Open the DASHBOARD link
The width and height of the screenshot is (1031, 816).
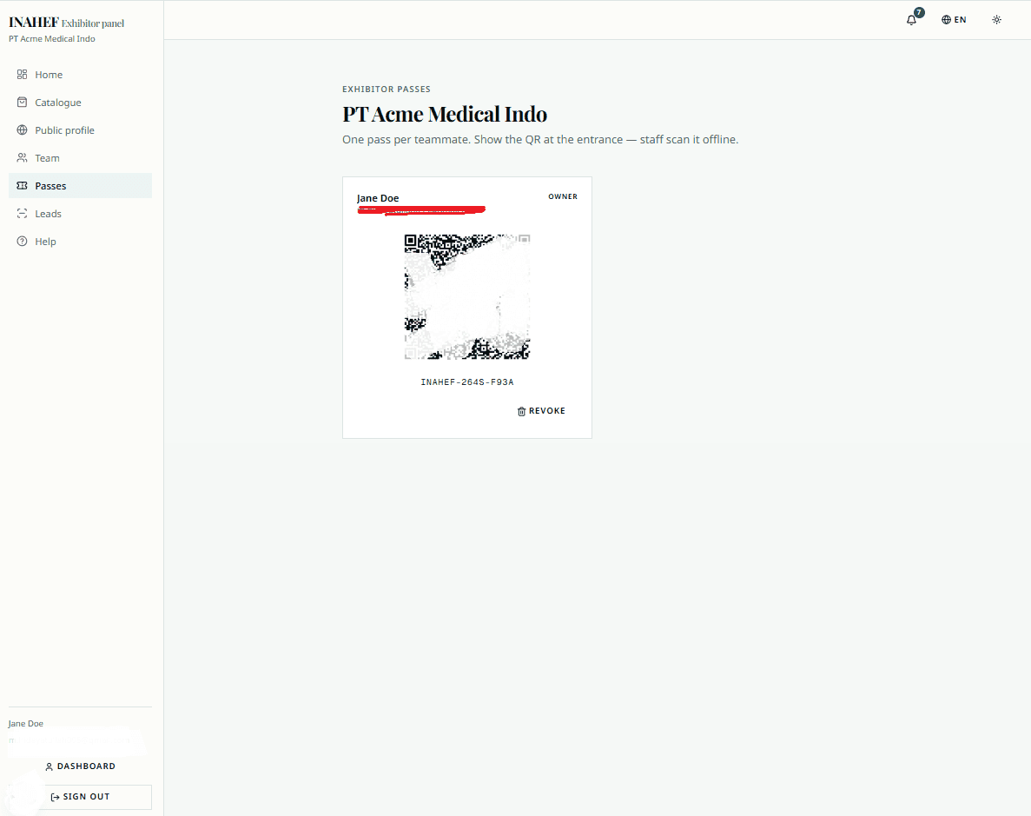tap(80, 766)
